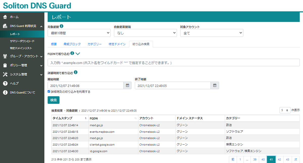Click ドメイン ステータス column header
This screenshot has width=303, height=163.
coord(200,118)
